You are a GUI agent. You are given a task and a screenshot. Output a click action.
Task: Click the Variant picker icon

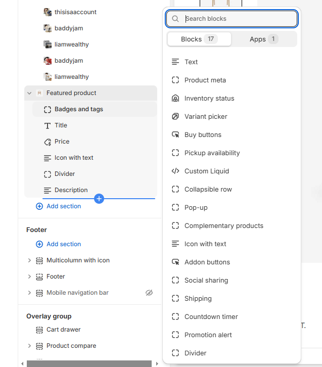tap(175, 117)
